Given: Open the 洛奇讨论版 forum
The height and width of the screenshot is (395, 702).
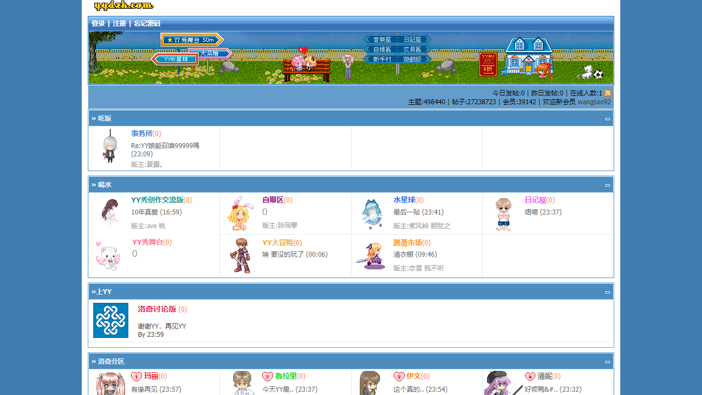Looking at the screenshot, I should tap(157, 309).
